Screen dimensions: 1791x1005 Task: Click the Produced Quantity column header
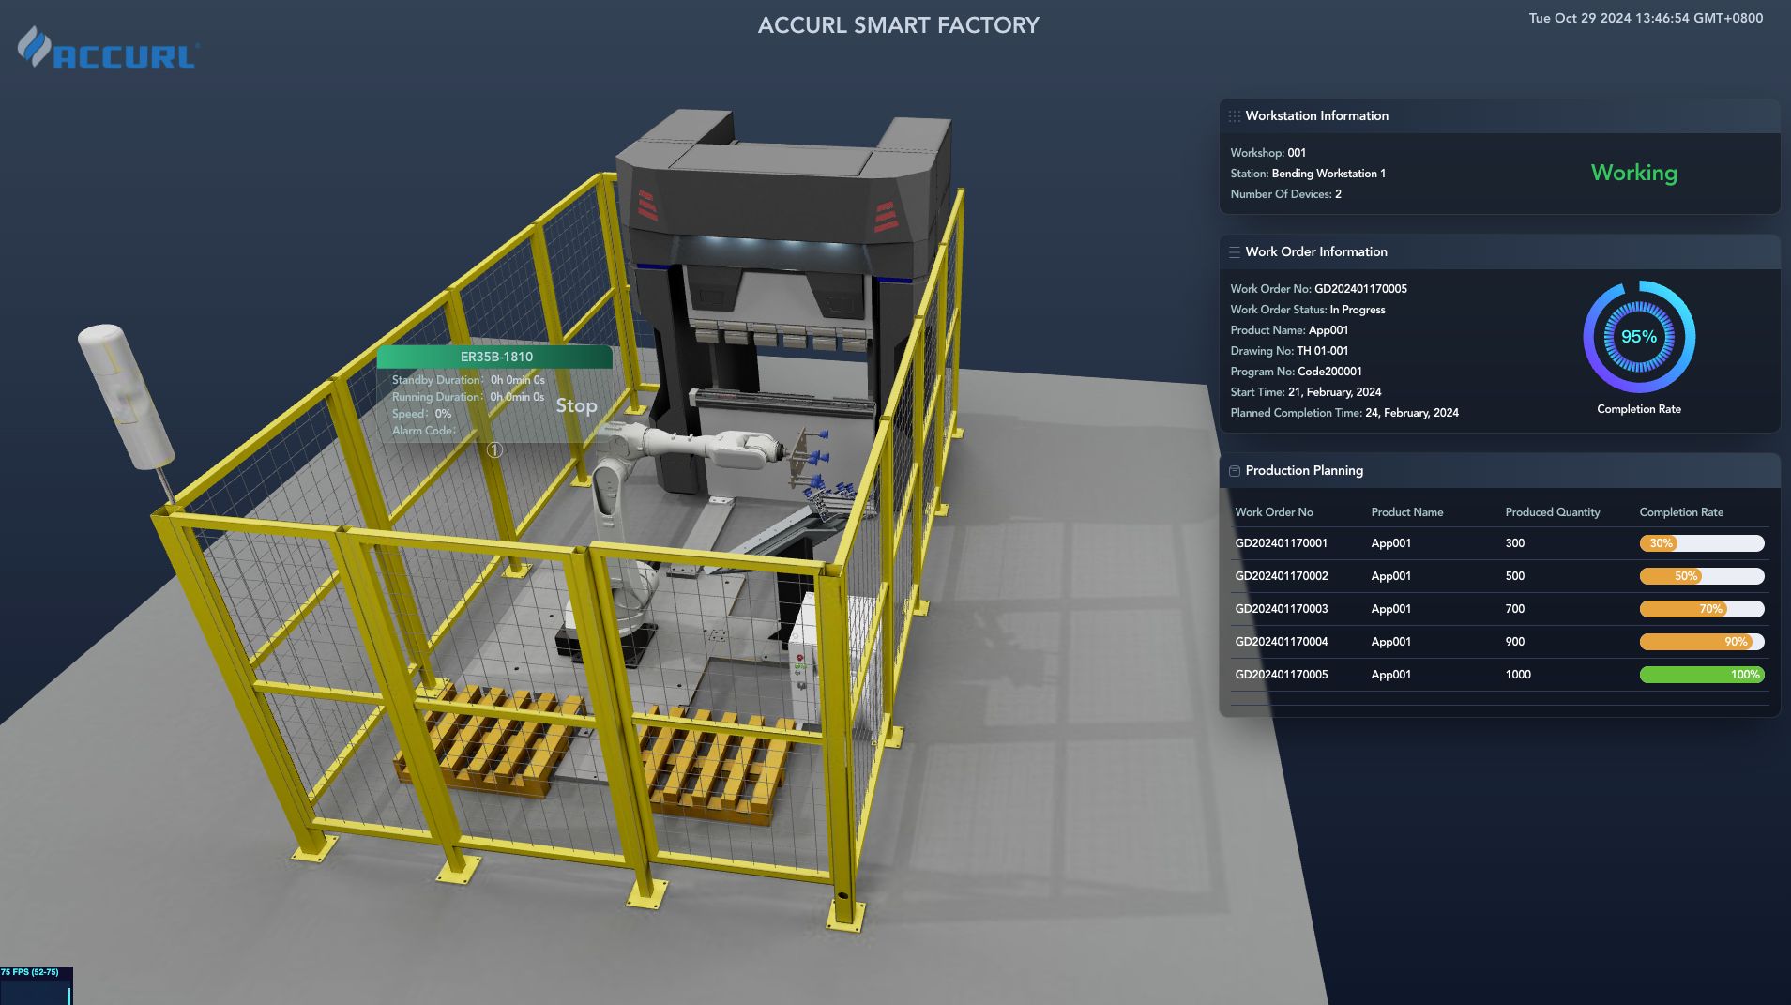[1553, 512]
